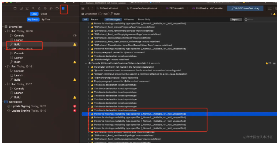Click the editor options lines icon
The image size is (277, 144).
tap(270, 8)
